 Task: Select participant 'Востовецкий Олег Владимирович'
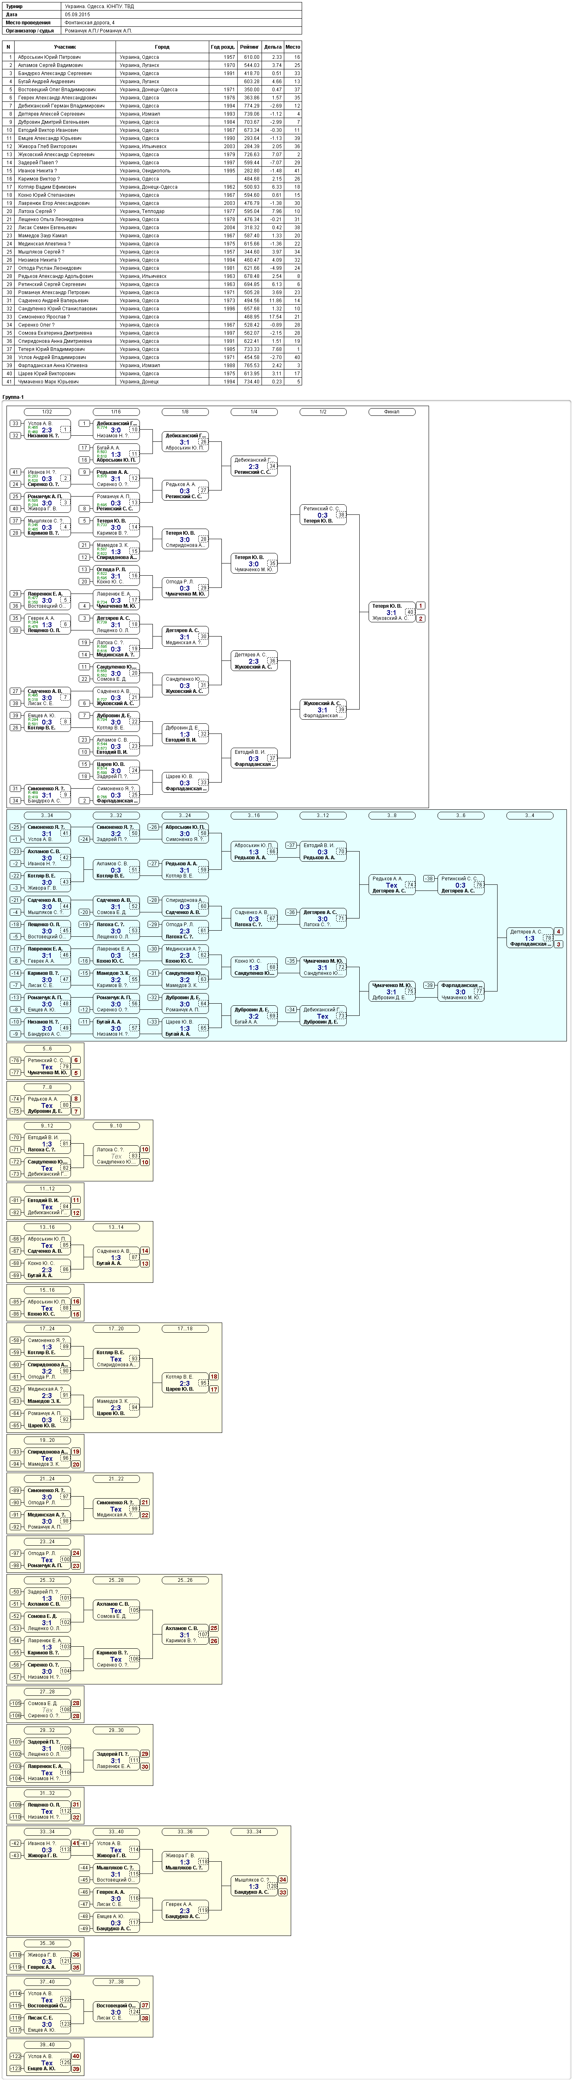coord(56,90)
